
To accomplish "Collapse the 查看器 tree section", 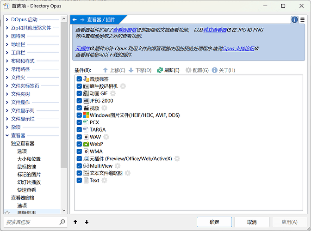I will pyautogui.click(x=7, y=135).
